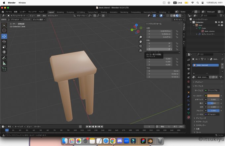Open the ヘルプ menu
The width and height of the screenshot is (225, 146).
pyautogui.click(x=41, y=12)
